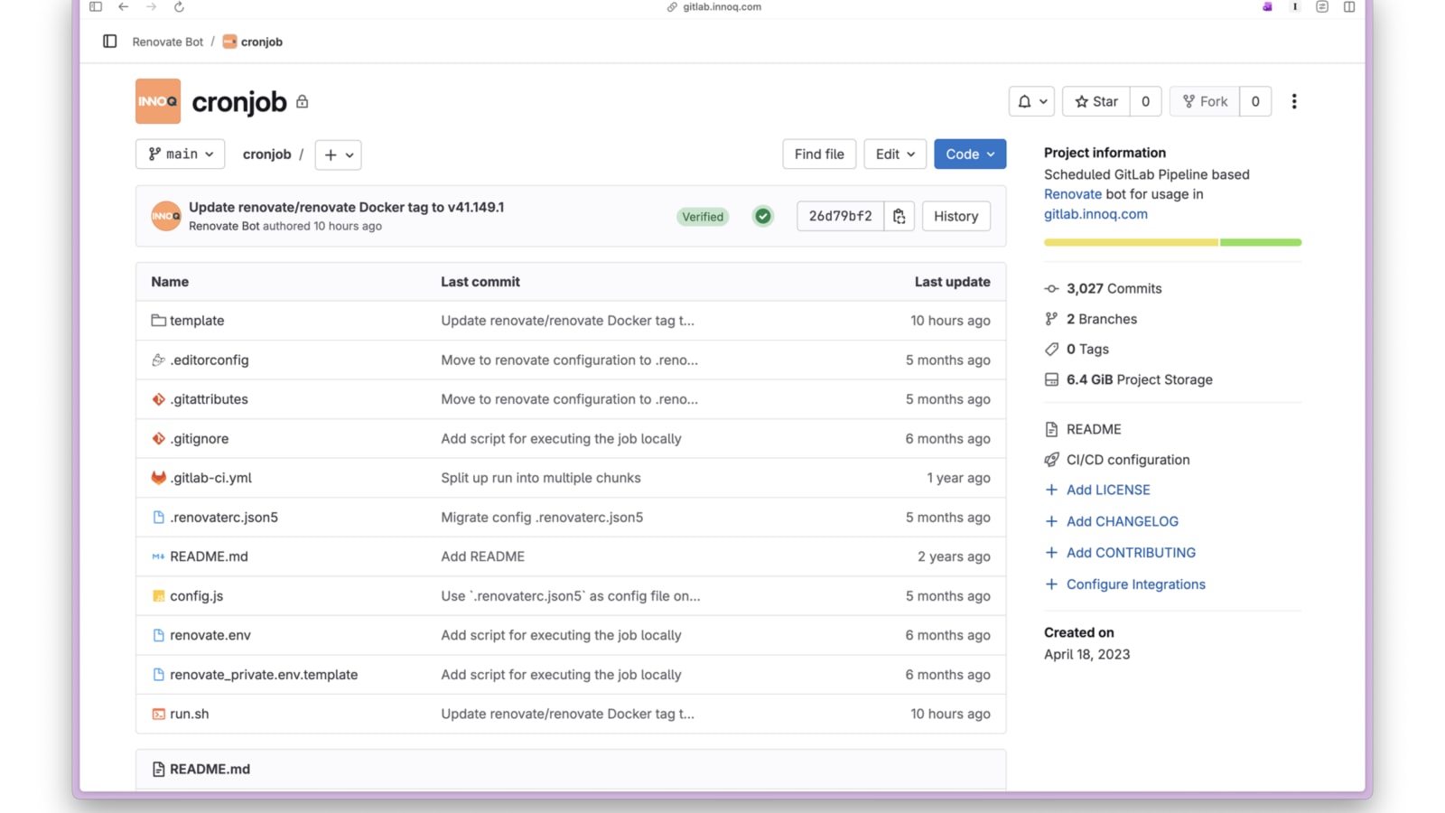Open the Edit dropdown

coord(895,154)
